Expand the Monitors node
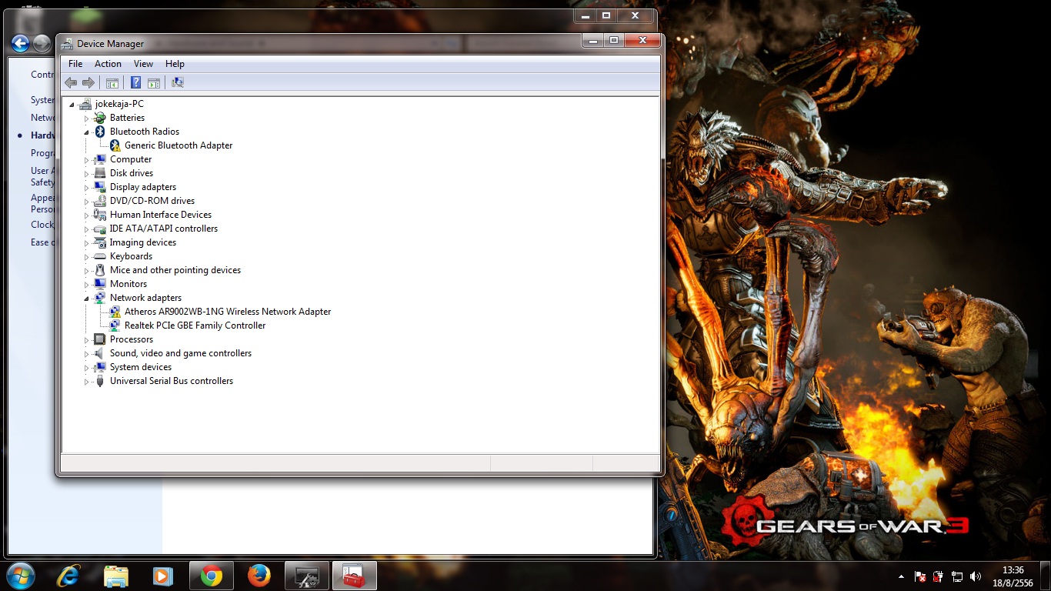Screen dimensions: 1051x591 coord(87,285)
